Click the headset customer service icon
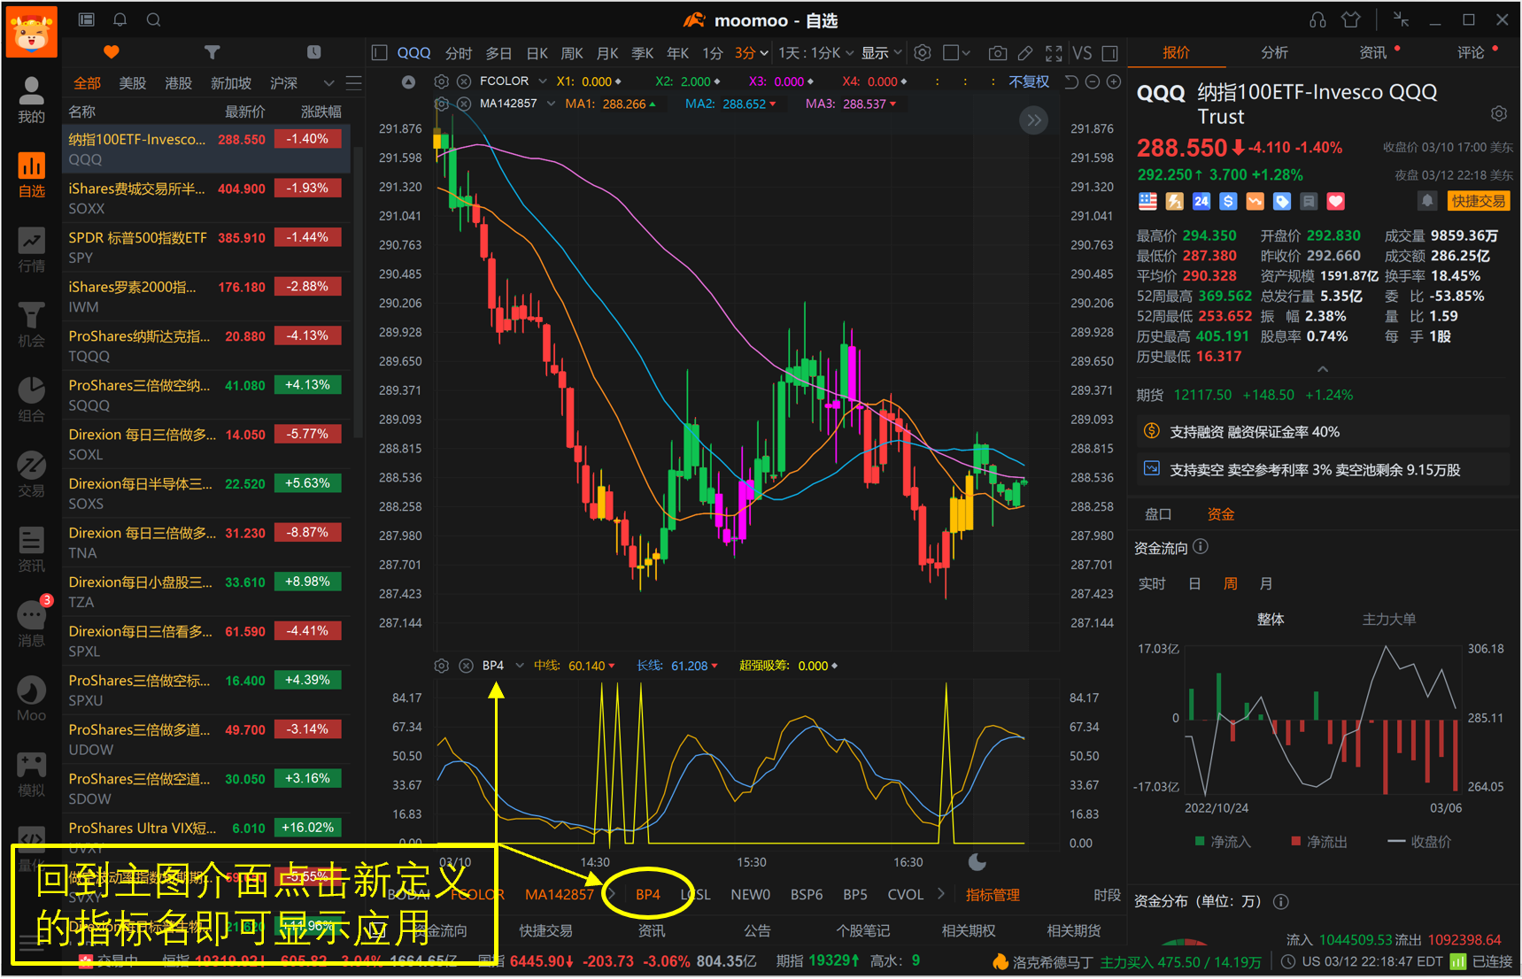The width and height of the screenshot is (1522, 979). [x=1317, y=19]
